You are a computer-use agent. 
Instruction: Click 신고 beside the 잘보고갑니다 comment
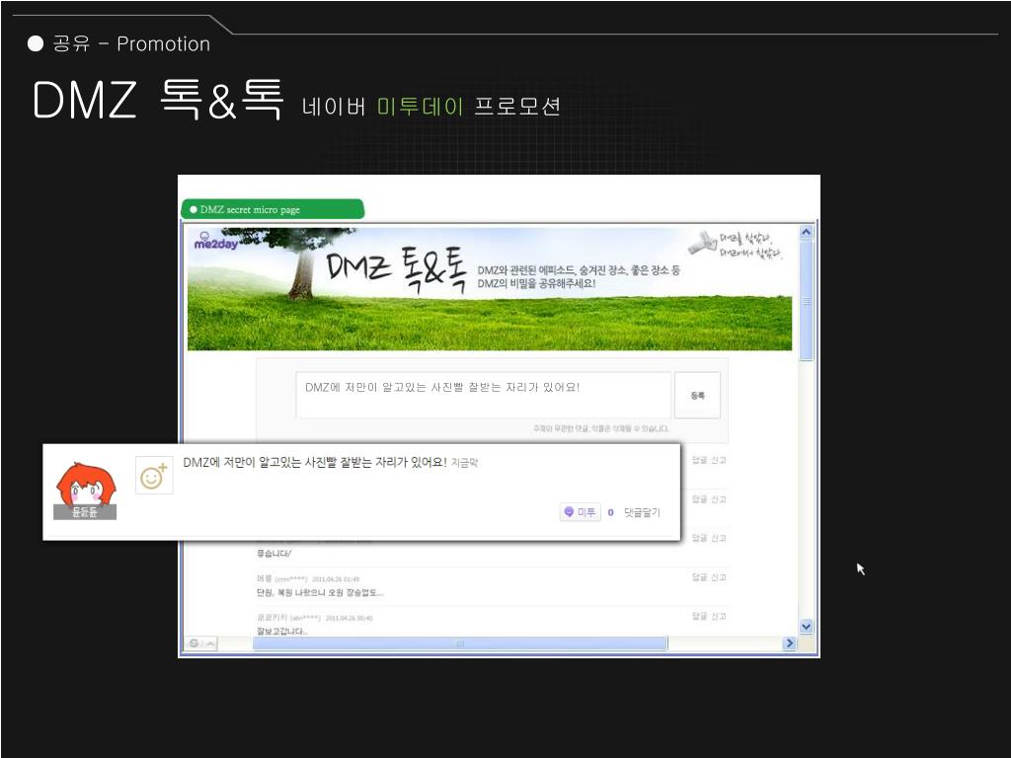[719, 616]
